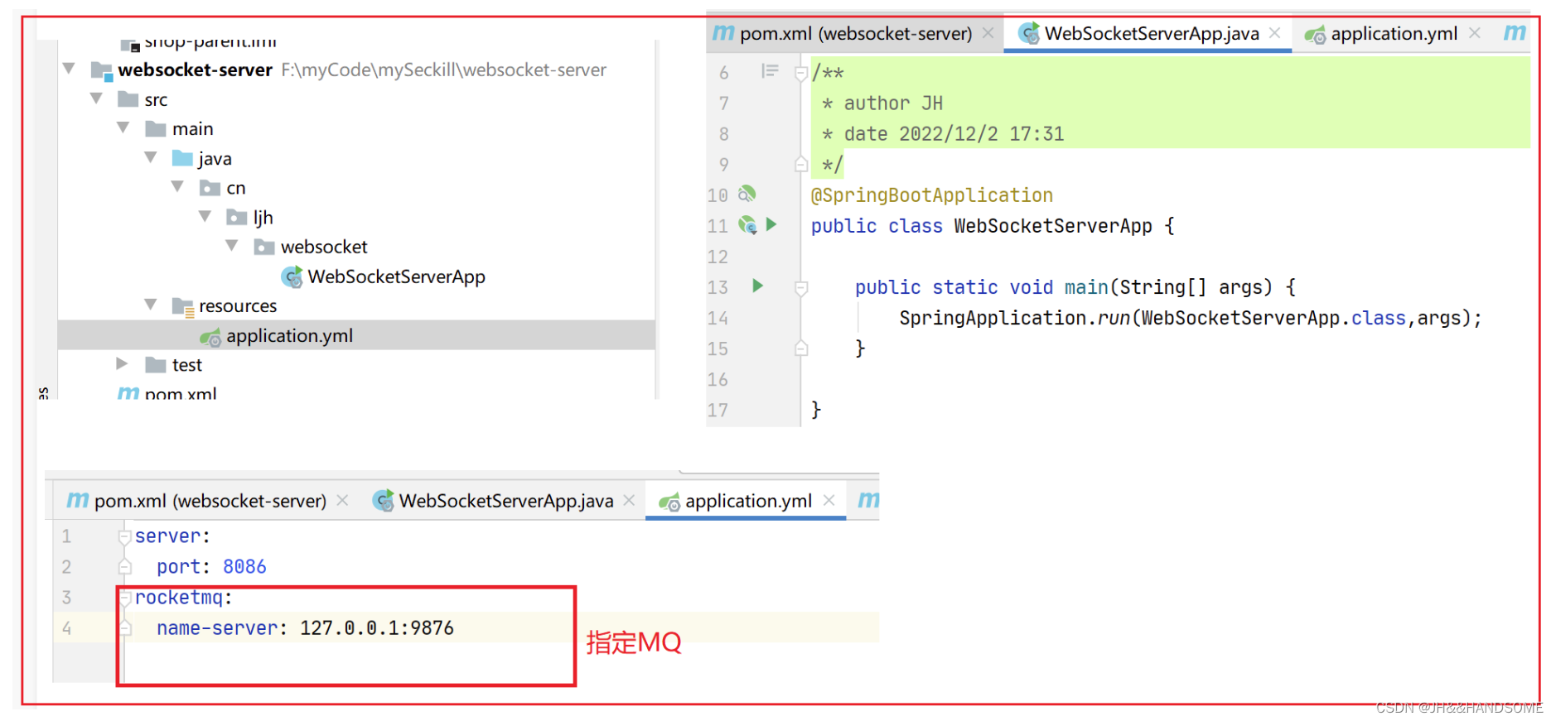
Task: Collapse the main folder arrow
Action: (x=123, y=127)
